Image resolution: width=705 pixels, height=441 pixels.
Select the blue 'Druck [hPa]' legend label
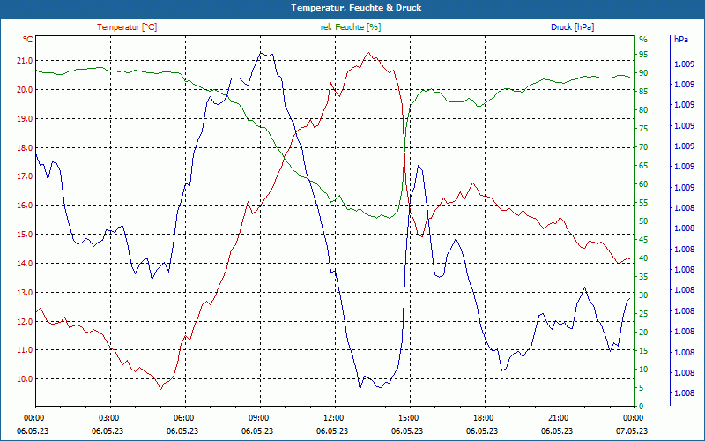(572, 27)
